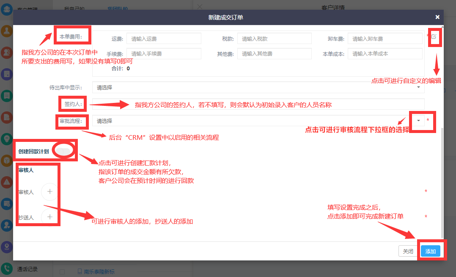Add a CC recipient with the 抄送人 plus button
This screenshot has width=456, height=277.
(x=50, y=217)
